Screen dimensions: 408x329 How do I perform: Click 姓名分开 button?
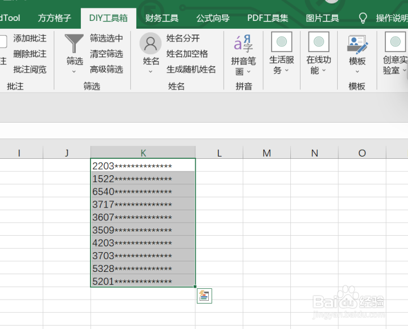click(x=183, y=38)
